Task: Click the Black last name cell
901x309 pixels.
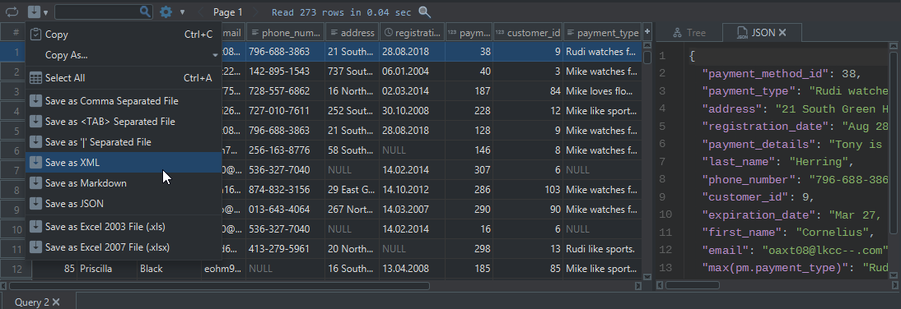Action: click(x=169, y=268)
